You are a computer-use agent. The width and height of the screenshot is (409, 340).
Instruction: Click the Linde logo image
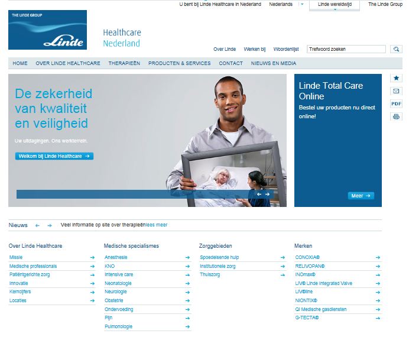pyautogui.click(x=47, y=30)
